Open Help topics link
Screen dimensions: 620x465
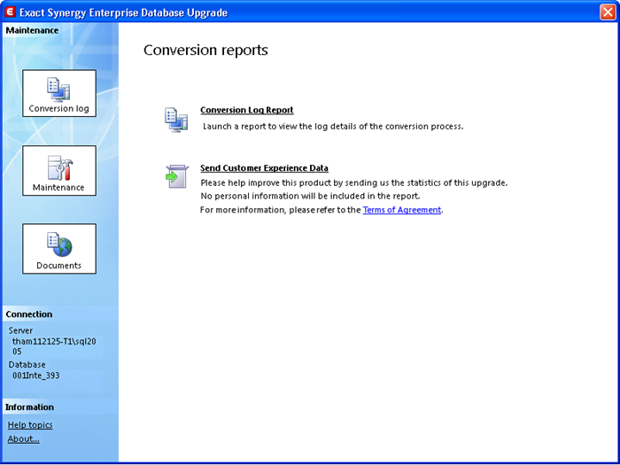pos(30,425)
